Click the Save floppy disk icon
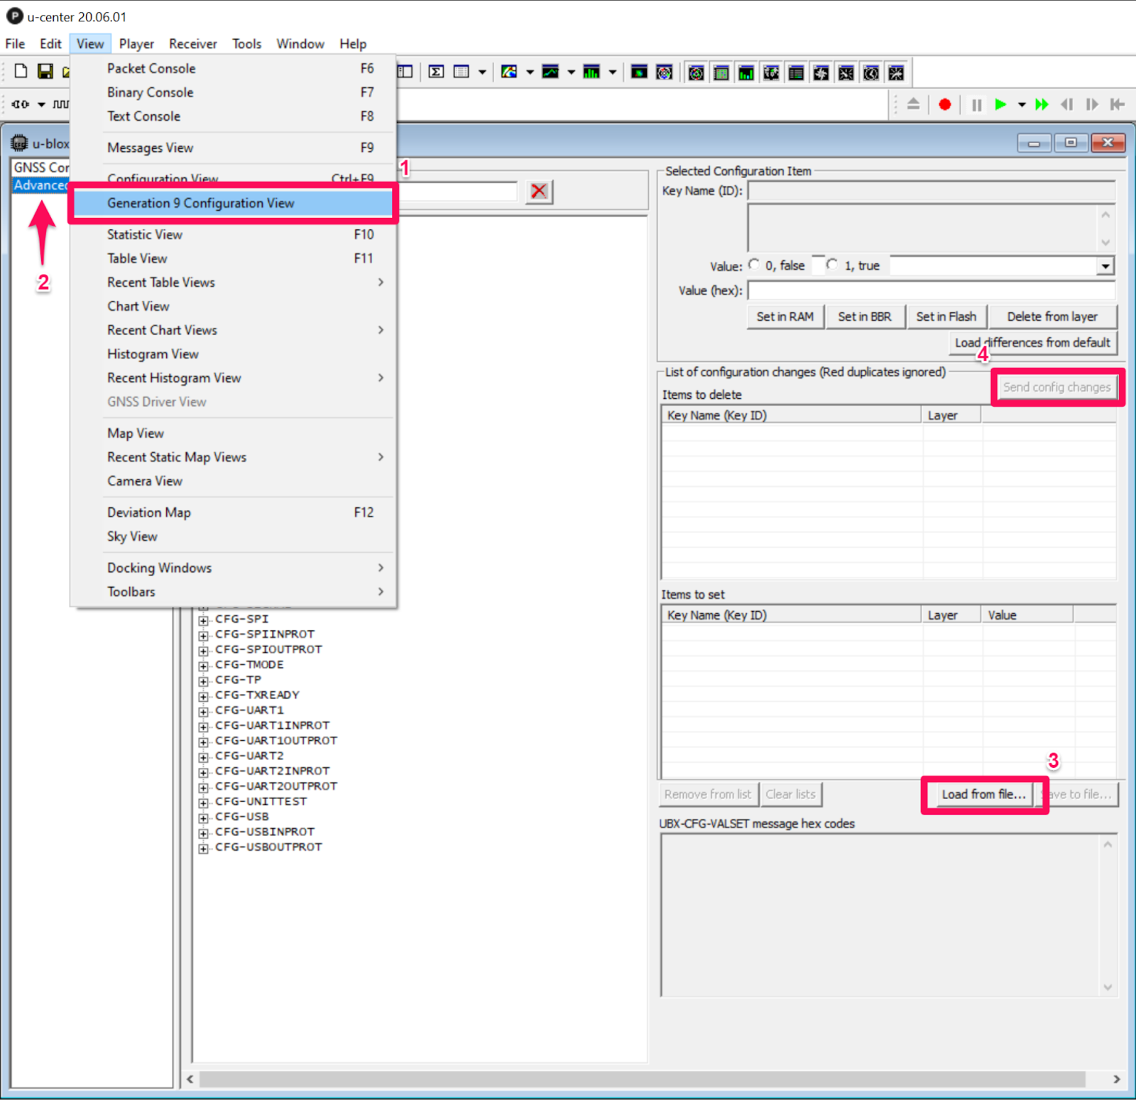The height and width of the screenshot is (1100, 1136). tap(45, 72)
